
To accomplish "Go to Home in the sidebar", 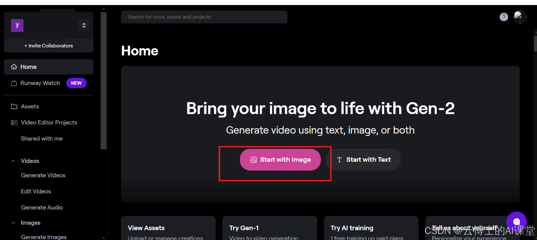I will 48,67.
